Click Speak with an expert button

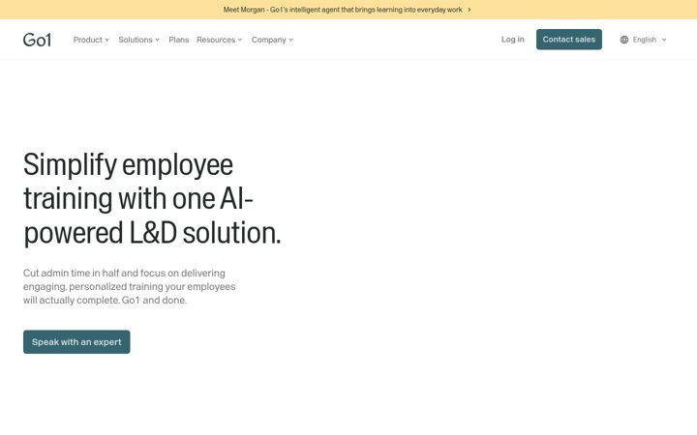click(76, 342)
